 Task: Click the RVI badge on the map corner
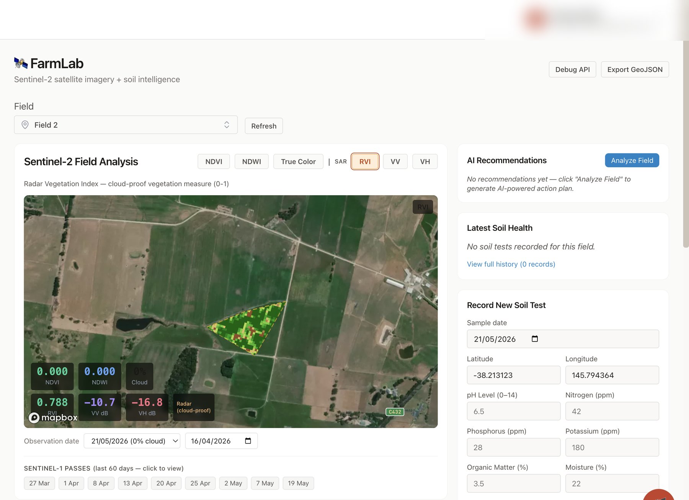point(423,207)
